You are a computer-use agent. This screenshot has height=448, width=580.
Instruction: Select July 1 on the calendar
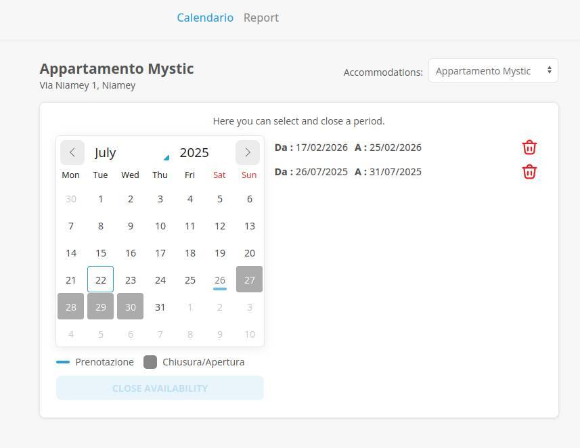tap(101, 199)
